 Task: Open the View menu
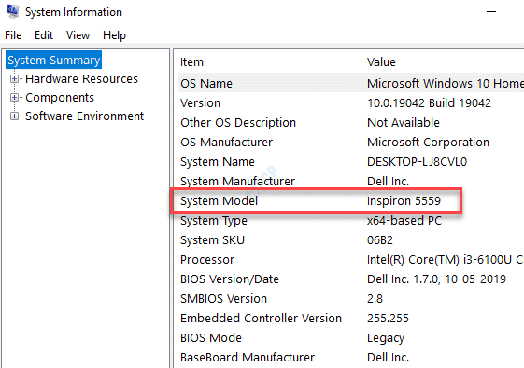click(x=78, y=35)
